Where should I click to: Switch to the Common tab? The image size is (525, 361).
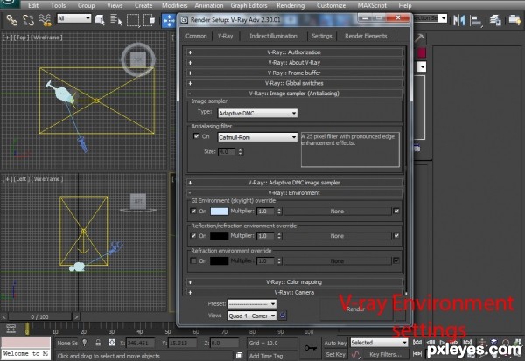click(x=196, y=36)
